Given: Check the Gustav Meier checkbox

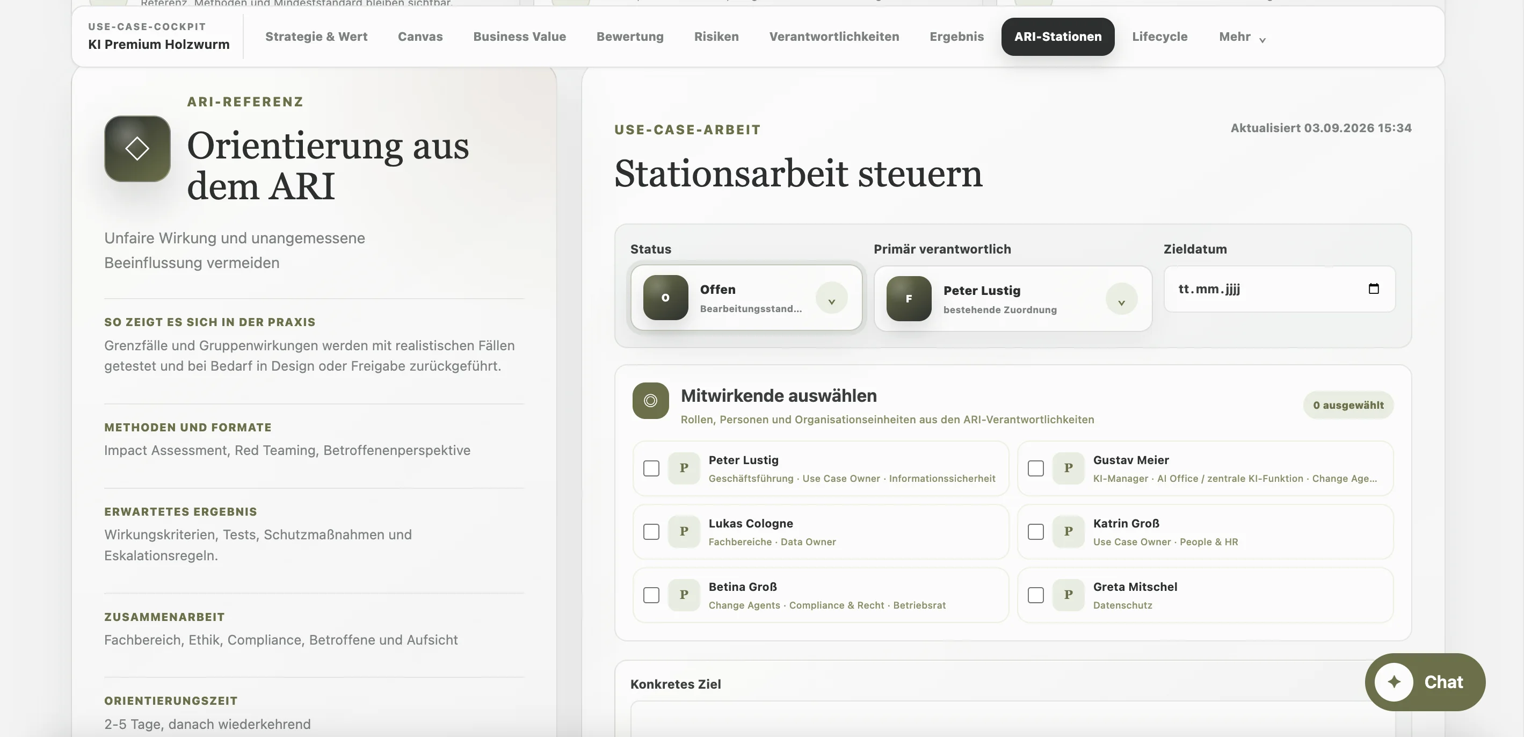Looking at the screenshot, I should click(x=1036, y=468).
